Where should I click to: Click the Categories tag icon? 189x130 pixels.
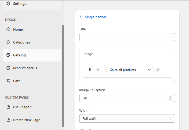[x=8, y=42]
